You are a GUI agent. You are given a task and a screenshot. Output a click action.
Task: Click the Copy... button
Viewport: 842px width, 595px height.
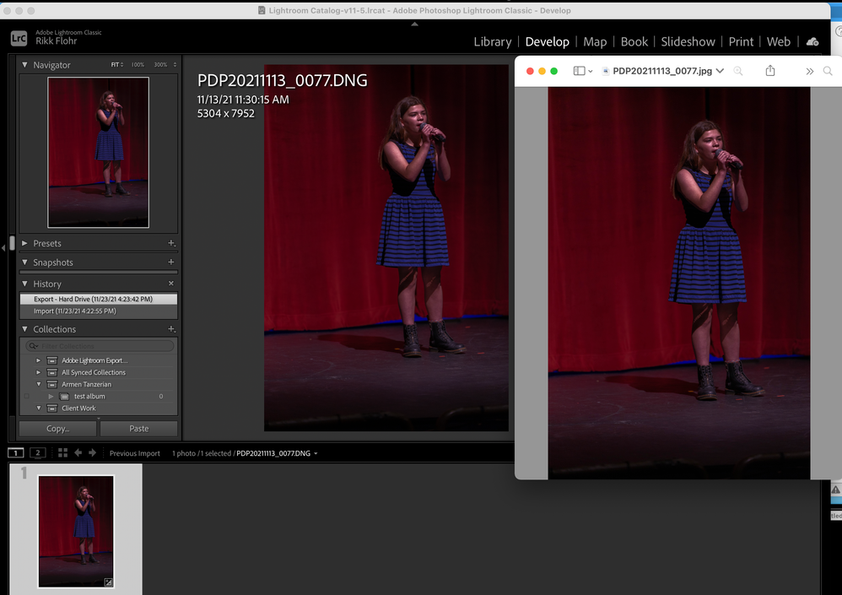[58, 429]
